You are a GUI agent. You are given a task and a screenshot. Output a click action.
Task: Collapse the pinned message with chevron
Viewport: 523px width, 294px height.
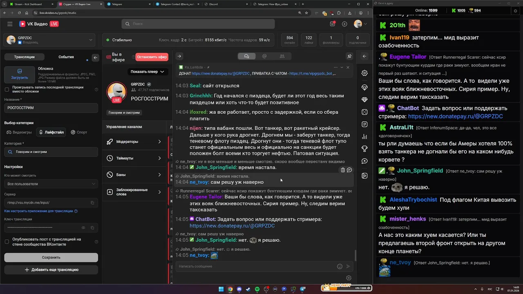[x=342, y=67]
